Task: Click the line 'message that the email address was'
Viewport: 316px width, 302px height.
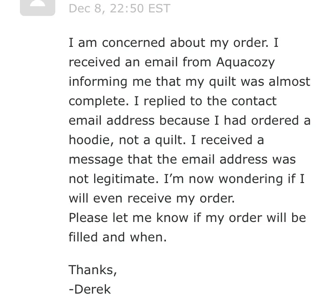Action: (182, 160)
